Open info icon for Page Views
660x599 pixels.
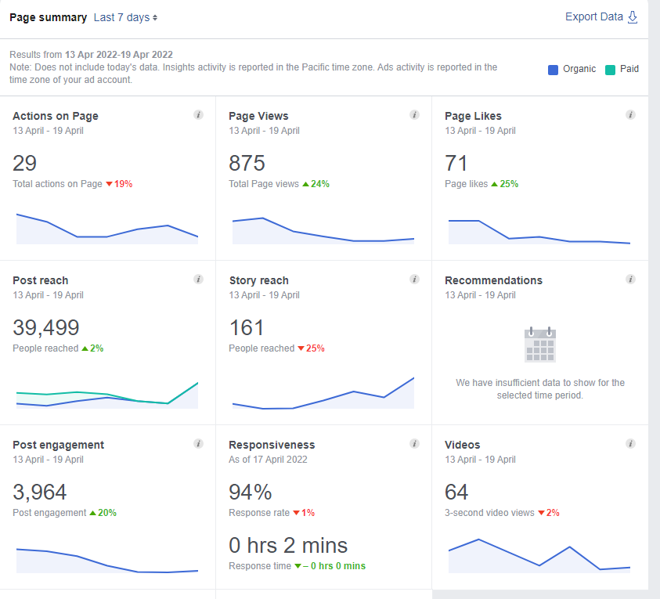tap(414, 114)
